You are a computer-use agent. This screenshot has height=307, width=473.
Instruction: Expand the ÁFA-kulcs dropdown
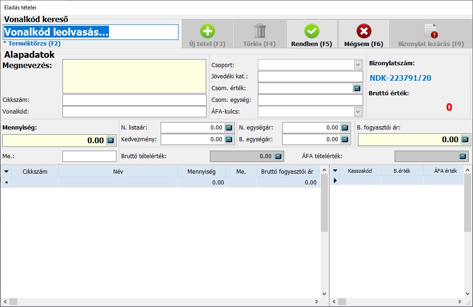pos(358,111)
